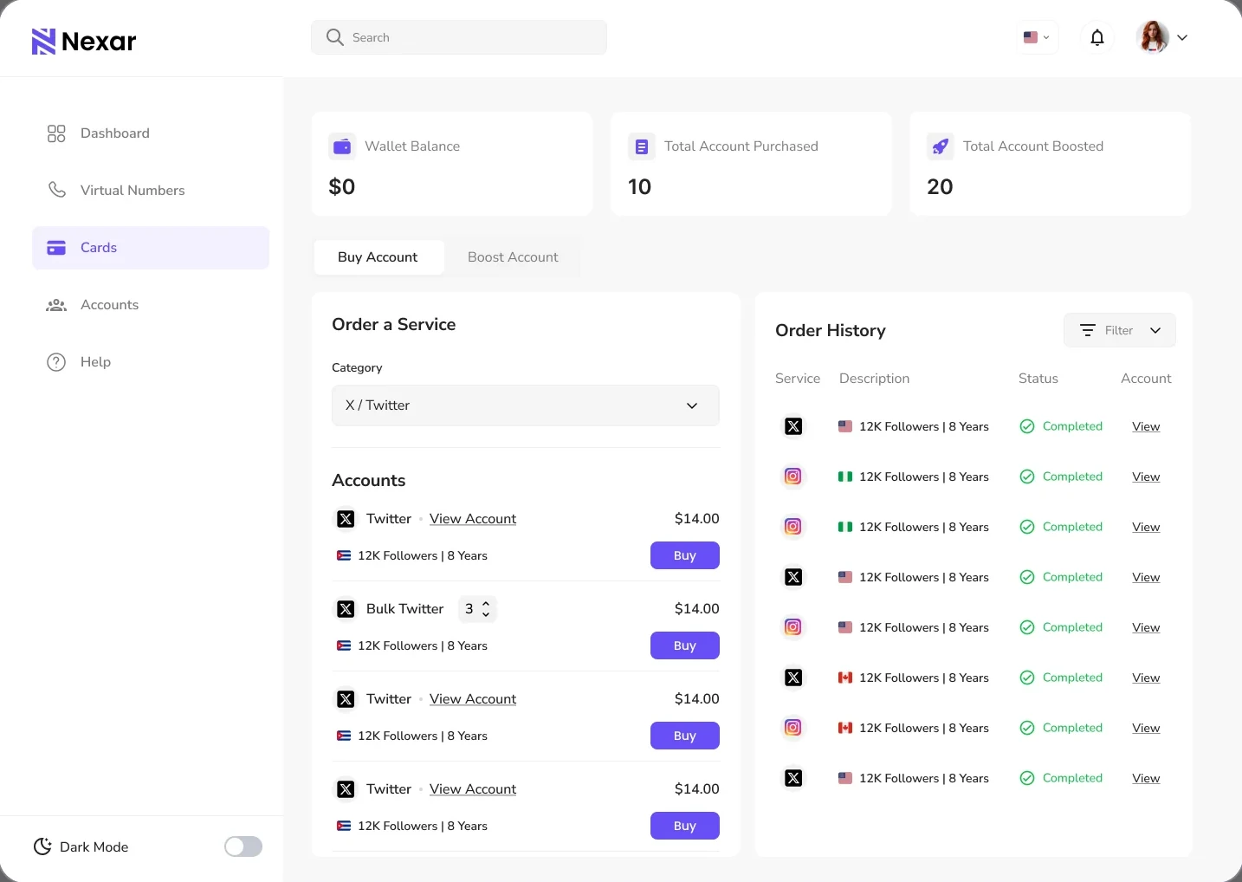
Task: Click the Help question mark icon
Action: [x=56, y=362]
